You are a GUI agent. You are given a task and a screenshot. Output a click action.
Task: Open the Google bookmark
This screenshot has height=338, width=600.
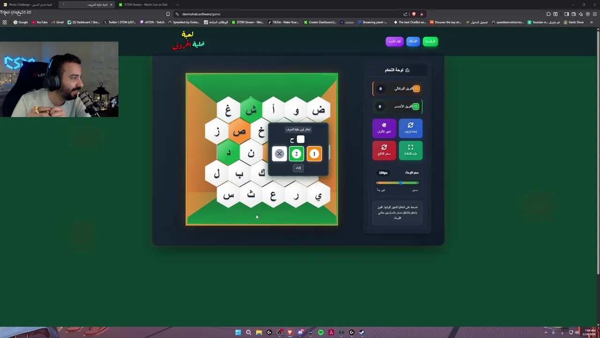click(21, 22)
